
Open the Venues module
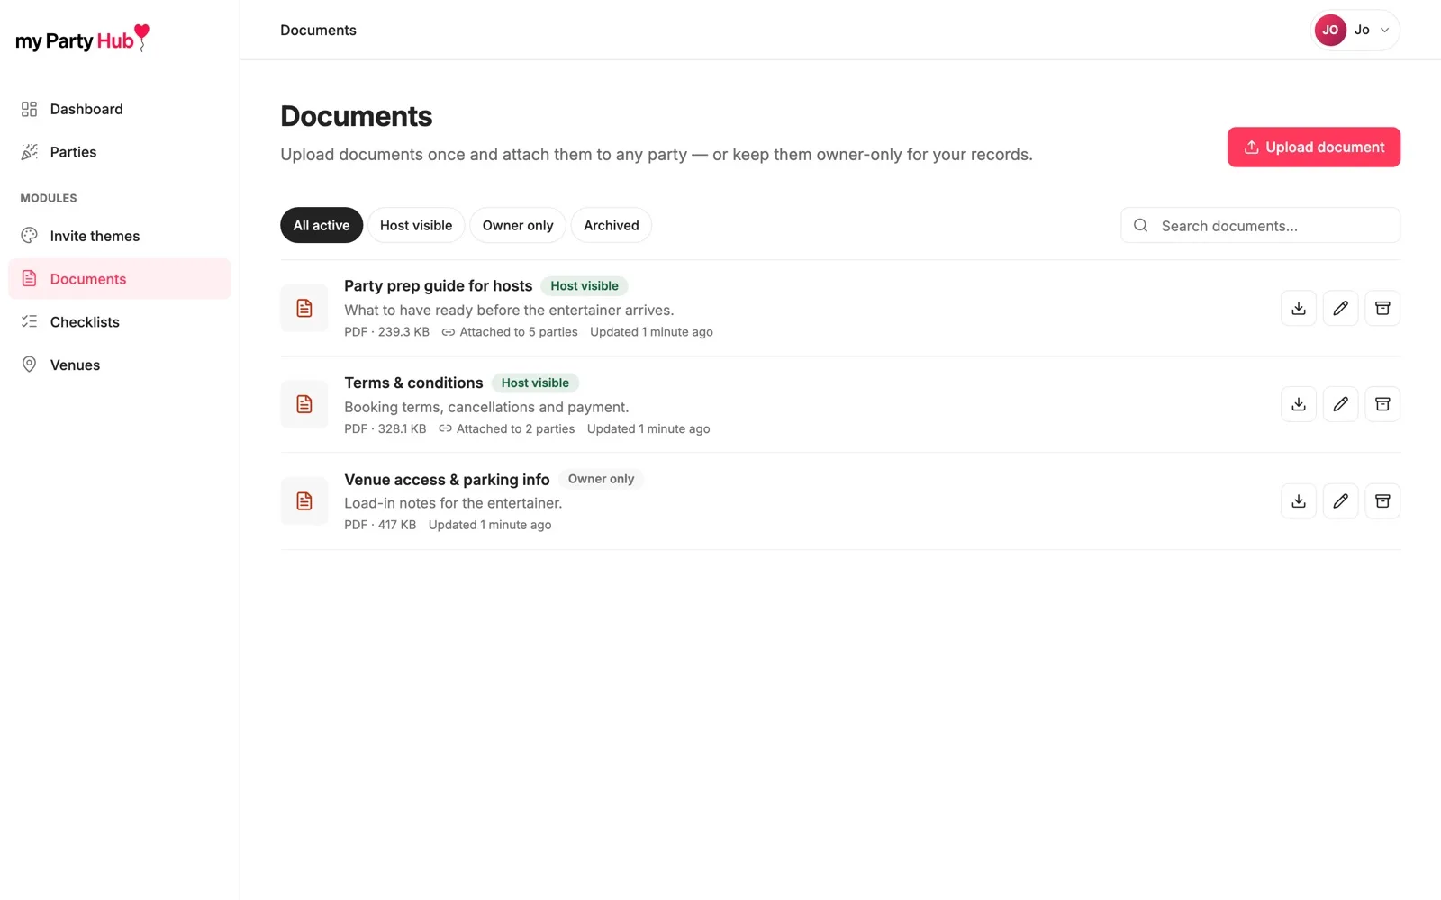(x=119, y=364)
